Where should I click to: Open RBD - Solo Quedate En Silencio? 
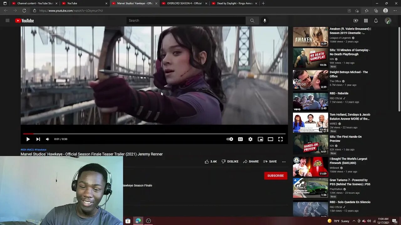[350, 202]
